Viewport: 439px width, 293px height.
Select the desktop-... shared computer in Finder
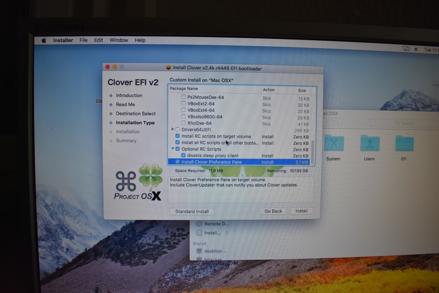212,251
